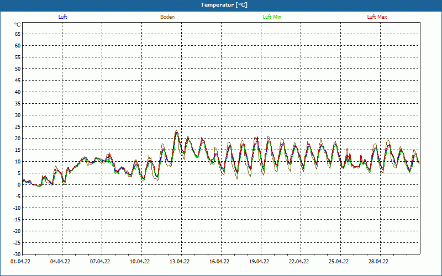The image size is (442, 276).
Task: Click the Luft Min legend label
Action: tap(272, 17)
